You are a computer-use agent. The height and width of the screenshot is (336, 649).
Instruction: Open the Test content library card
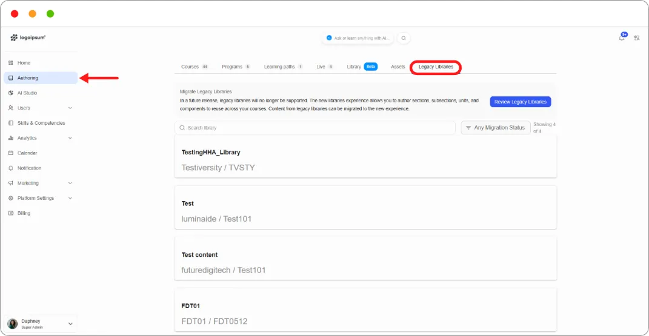(x=365, y=259)
